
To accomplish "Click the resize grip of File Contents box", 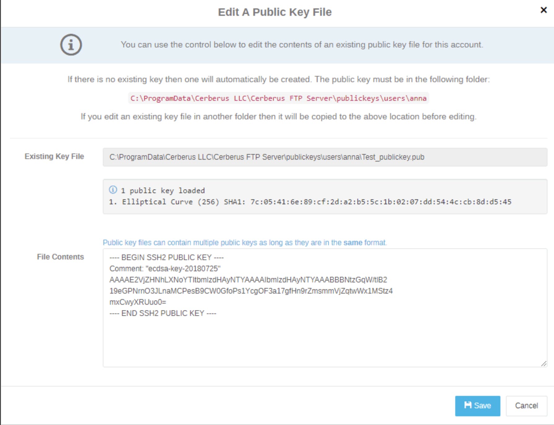I will (x=543, y=364).
